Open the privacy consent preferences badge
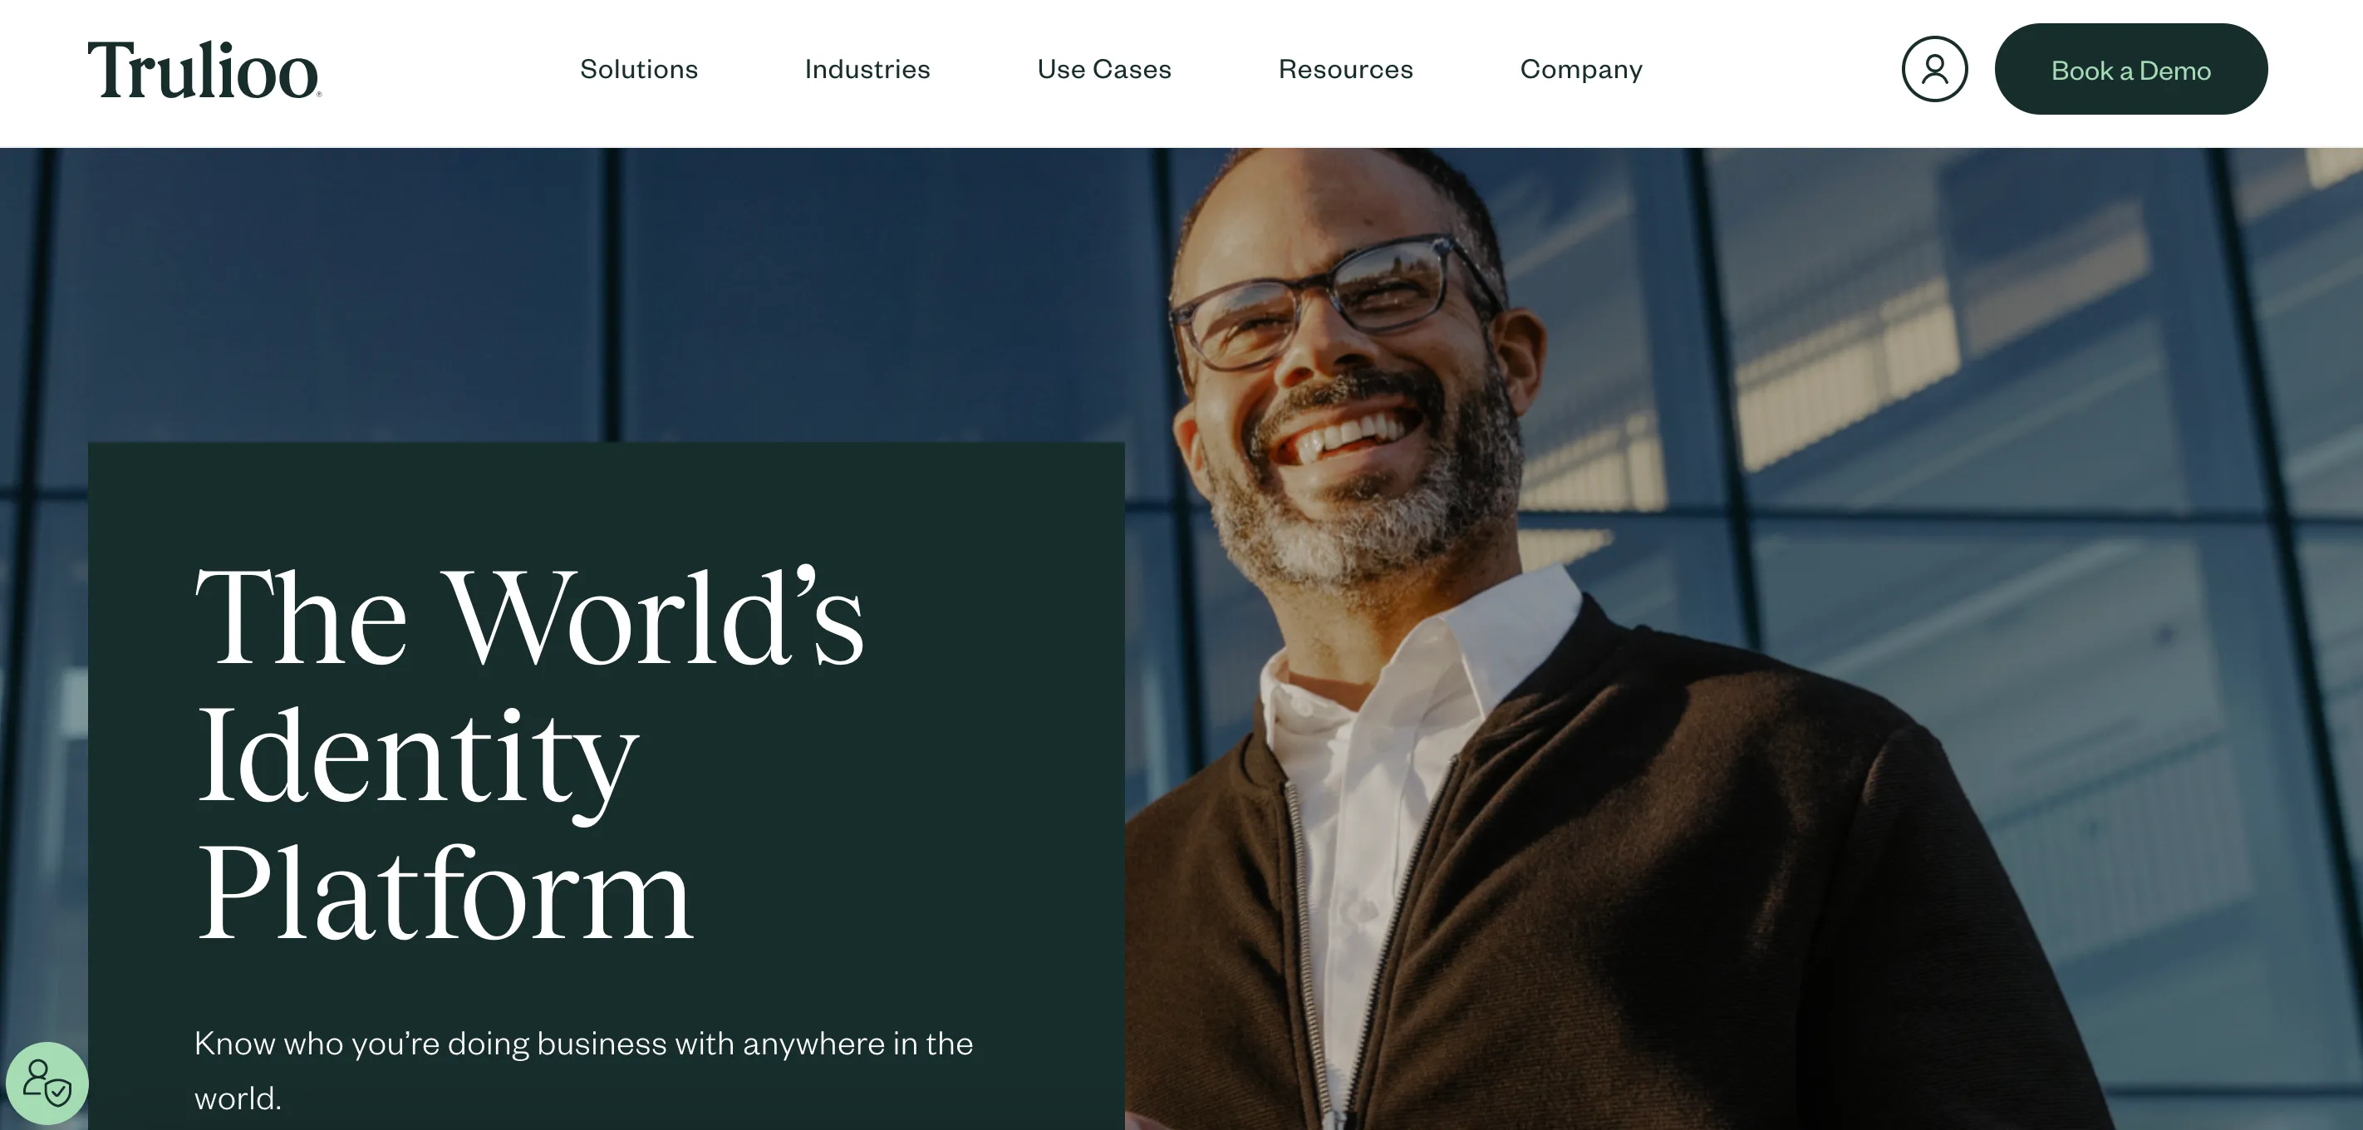Image resolution: width=2363 pixels, height=1130 pixels. 47,1083
